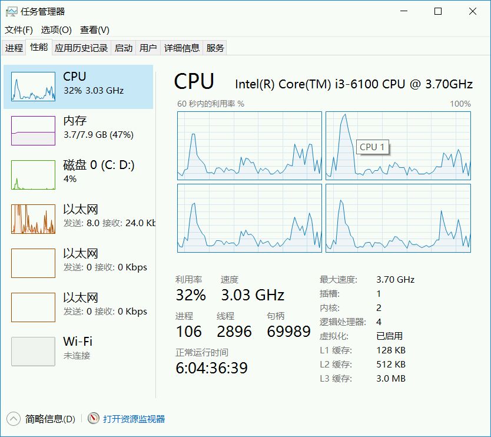The height and width of the screenshot is (437, 491).
Task: Click the bottom-right logical processor graph
Action: [x=398, y=218]
